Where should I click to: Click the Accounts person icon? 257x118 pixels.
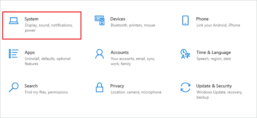pyautogui.click(x=100, y=54)
